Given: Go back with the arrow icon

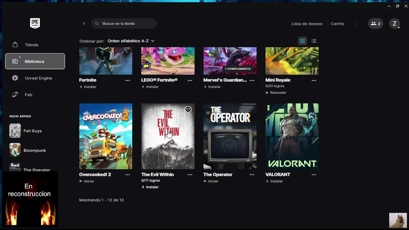Looking at the screenshot, I should click(x=84, y=23).
